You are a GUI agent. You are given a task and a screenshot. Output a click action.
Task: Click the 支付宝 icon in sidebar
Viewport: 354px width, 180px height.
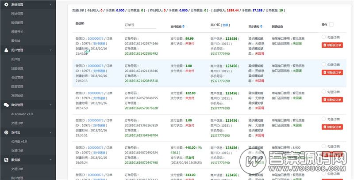coord(6,132)
